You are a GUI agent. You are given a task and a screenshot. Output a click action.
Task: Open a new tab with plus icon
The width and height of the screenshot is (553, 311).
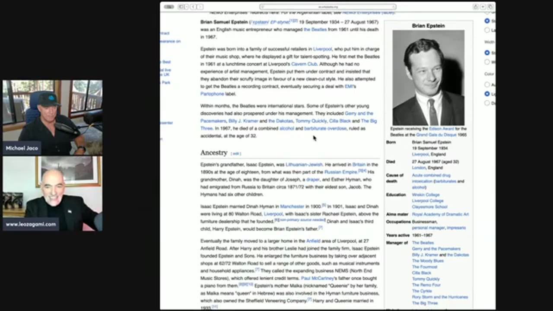[483, 7]
